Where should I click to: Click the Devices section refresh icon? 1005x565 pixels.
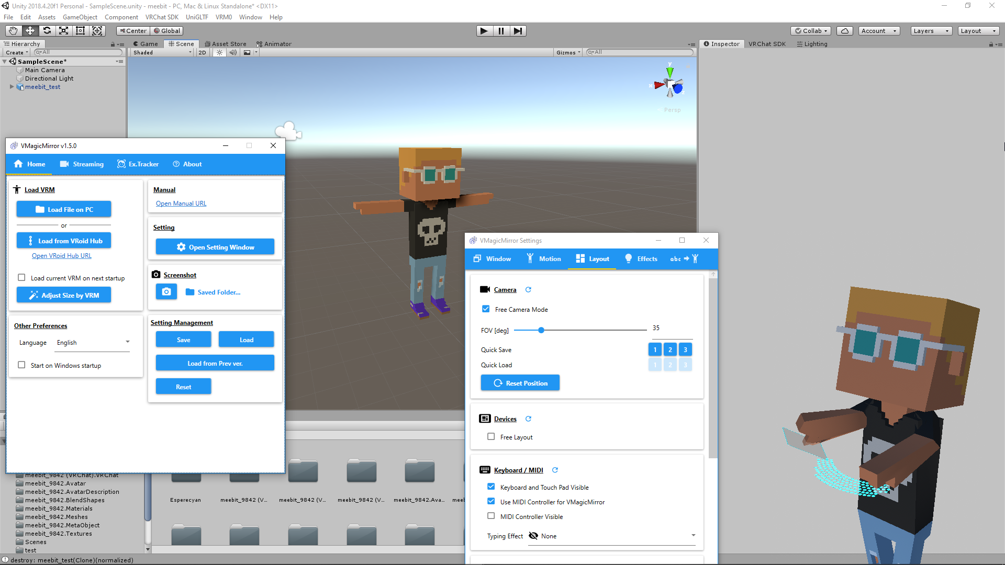pos(528,419)
